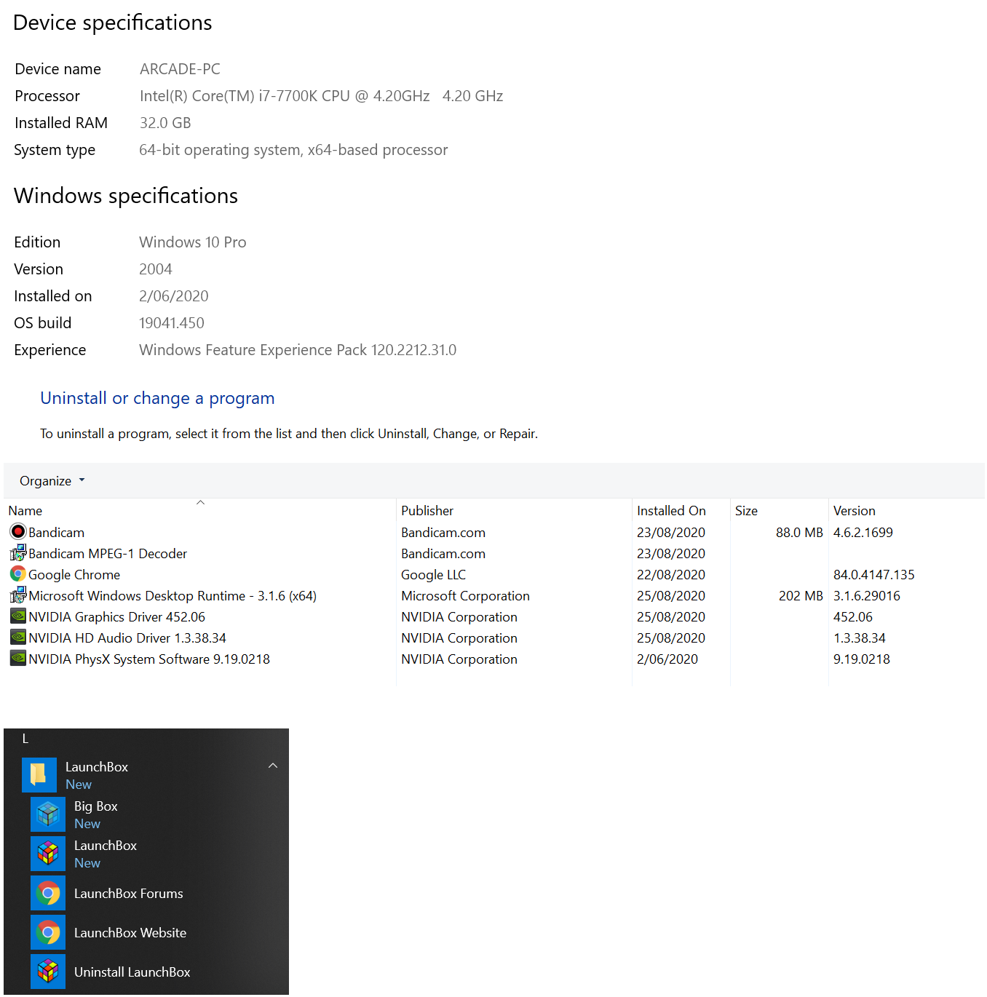987x997 pixels.
Task: Click the 22/08/2020 installed date cell
Action: point(671,574)
